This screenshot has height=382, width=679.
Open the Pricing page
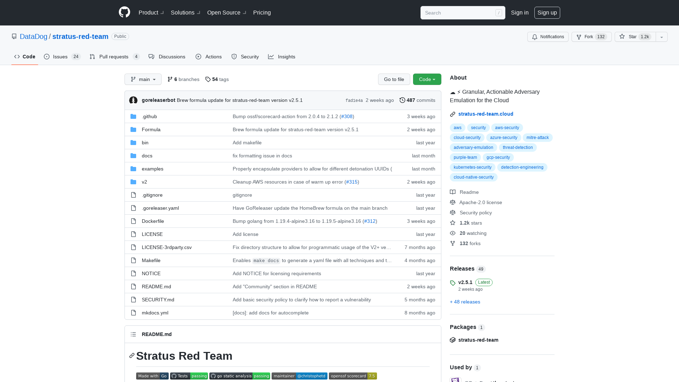[262, 13]
